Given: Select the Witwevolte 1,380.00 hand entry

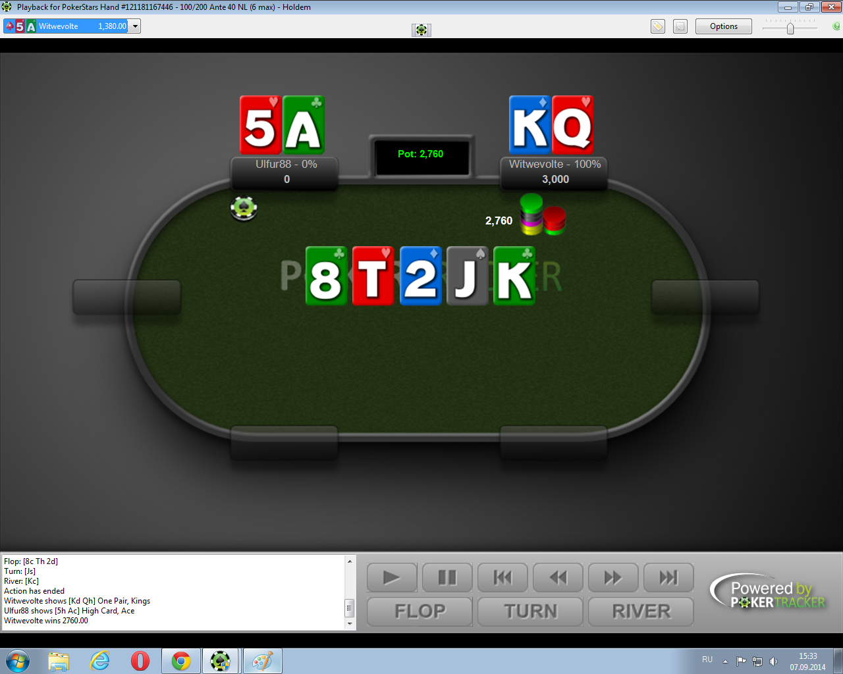Looking at the screenshot, I should click(x=67, y=26).
